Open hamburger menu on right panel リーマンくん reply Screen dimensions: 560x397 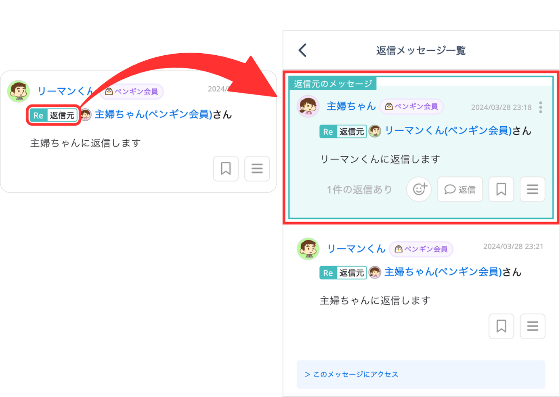[x=532, y=326]
